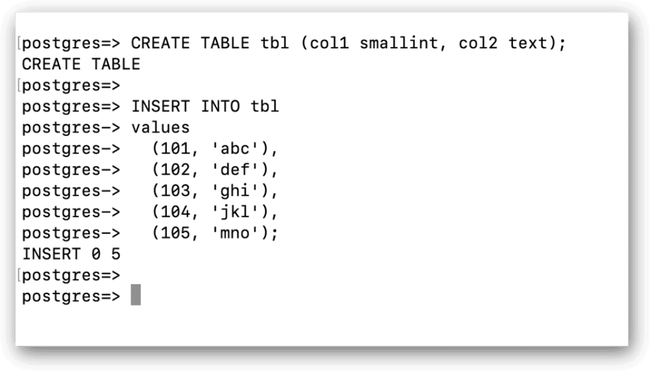
Task: Click the row (101, 'abc') text
Action: (215, 149)
